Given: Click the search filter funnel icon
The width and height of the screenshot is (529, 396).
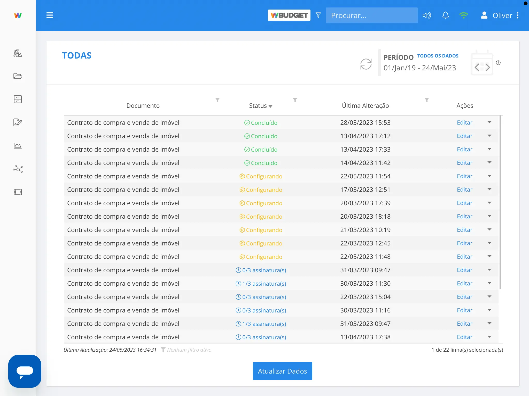Looking at the screenshot, I should click(318, 15).
